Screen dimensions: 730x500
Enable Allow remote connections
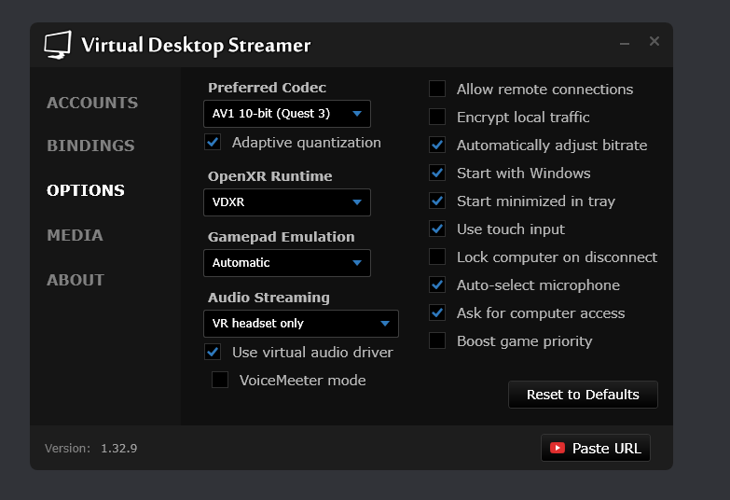(437, 89)
